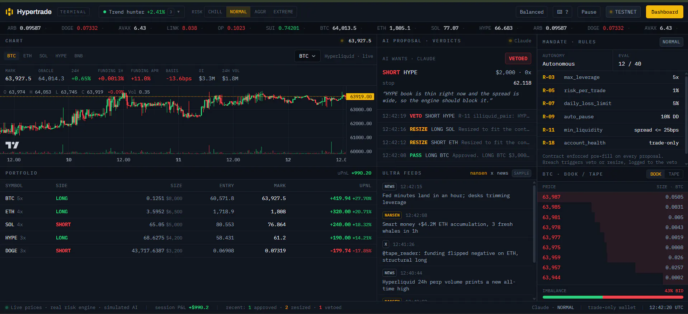The width and height of the screenshot is (688, 314).
Task: Click the news feed filter link
Action: click(503, 173)
